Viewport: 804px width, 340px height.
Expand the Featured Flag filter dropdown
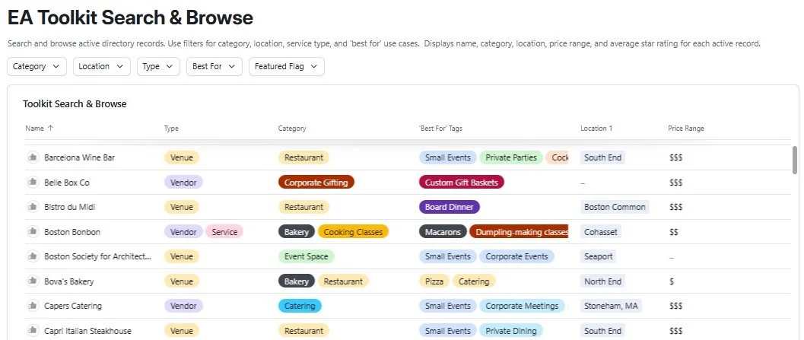point(287,66)
